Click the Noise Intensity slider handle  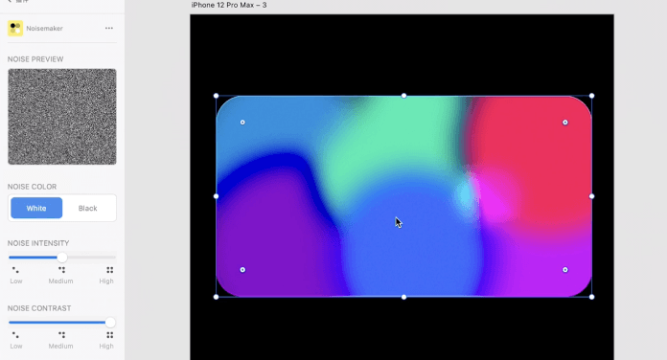click(x=62, y=258)
